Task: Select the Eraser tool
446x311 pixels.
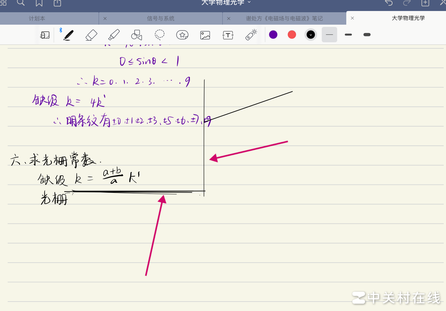Action: click(x=91, y=35)
